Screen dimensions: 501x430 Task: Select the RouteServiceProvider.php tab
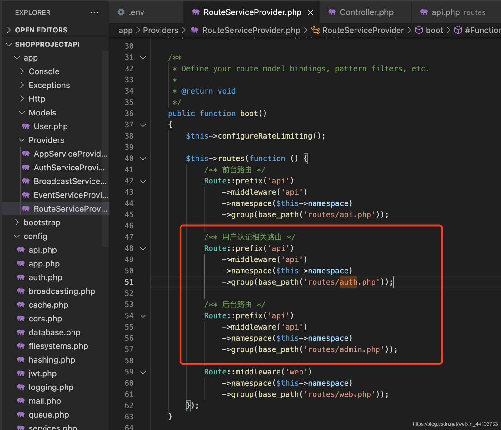(252, 12)
